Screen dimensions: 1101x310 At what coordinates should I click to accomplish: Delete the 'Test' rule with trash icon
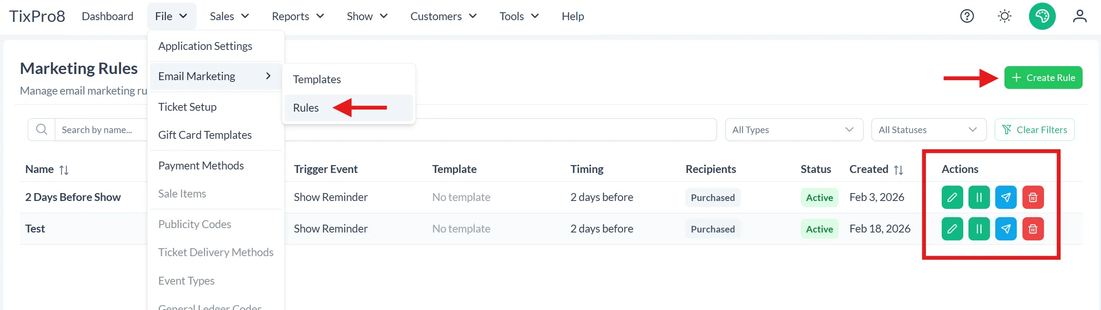(x=1033, y=229)
